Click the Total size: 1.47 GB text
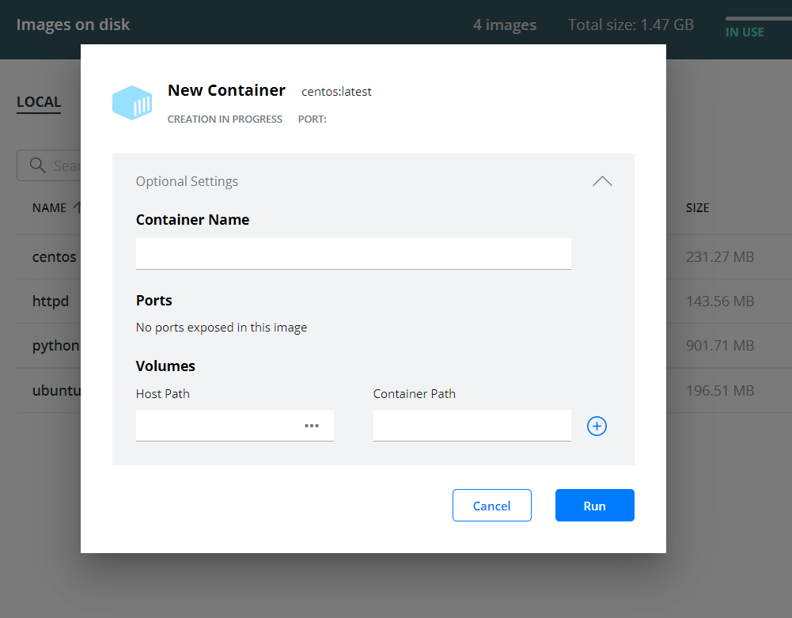 coord(631,25)
